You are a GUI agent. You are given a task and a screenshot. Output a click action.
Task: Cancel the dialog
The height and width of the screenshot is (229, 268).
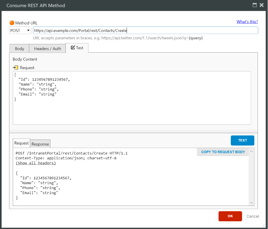click(x=253, y=216)
